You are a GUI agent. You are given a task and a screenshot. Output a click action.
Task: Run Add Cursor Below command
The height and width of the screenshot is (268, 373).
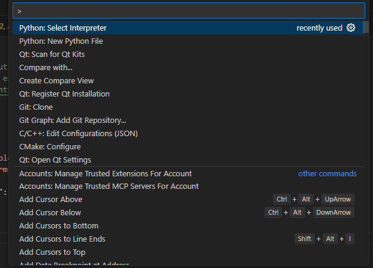click(189, 213)
